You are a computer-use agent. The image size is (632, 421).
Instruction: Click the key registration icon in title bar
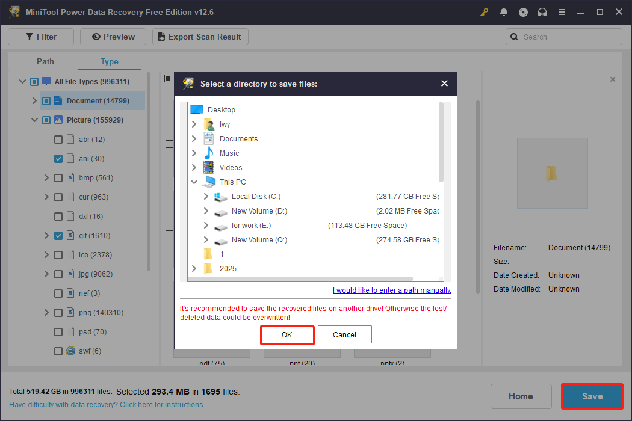(484, 12)
